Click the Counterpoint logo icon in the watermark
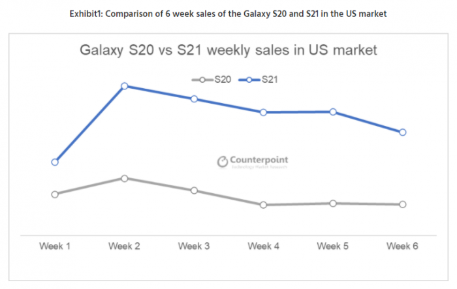This screenshot has height=289, width=457. (x=222, y=160)
